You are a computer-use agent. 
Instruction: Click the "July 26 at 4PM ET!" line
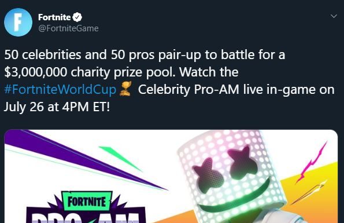[57, 107]
